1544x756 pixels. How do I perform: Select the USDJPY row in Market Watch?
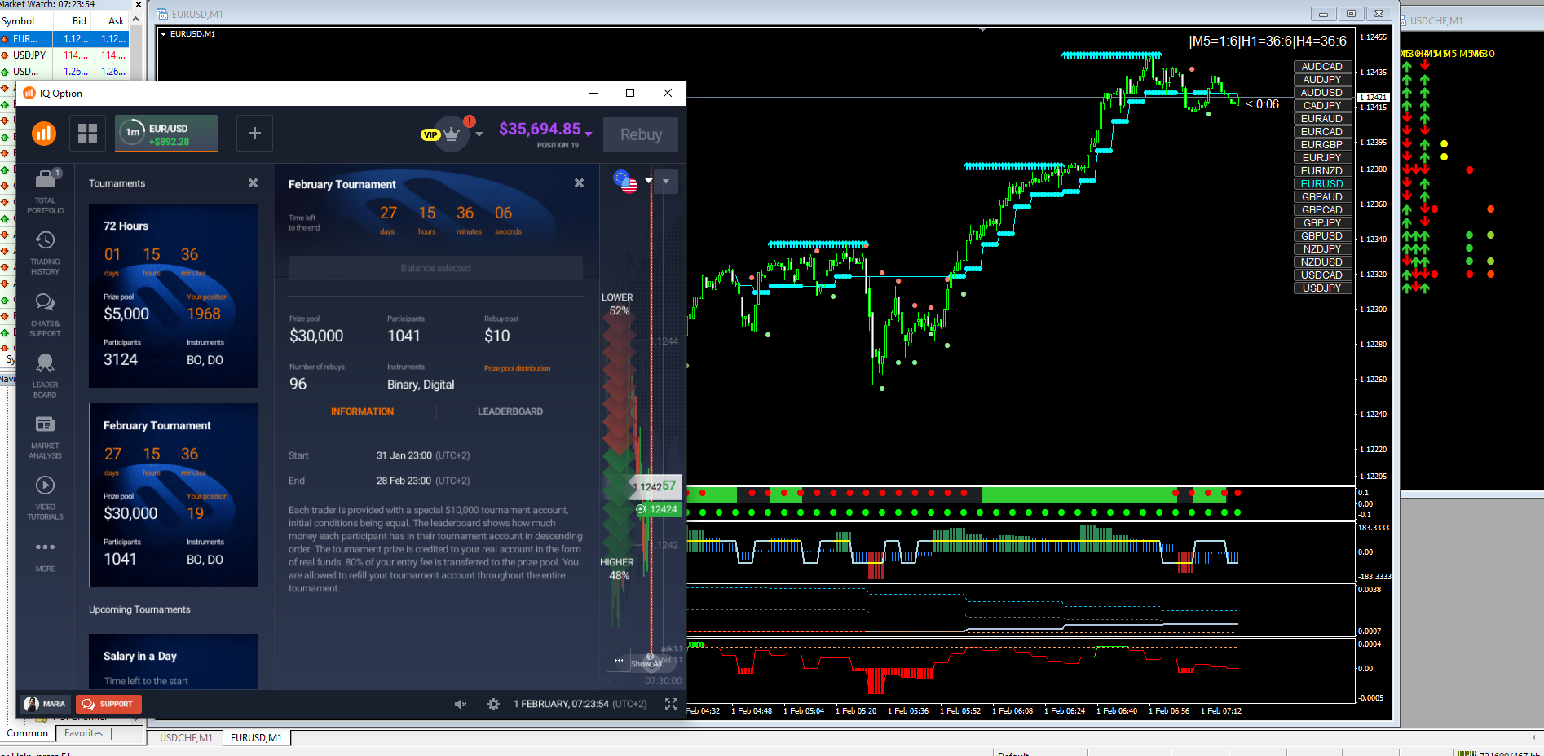tap(65, 55)
